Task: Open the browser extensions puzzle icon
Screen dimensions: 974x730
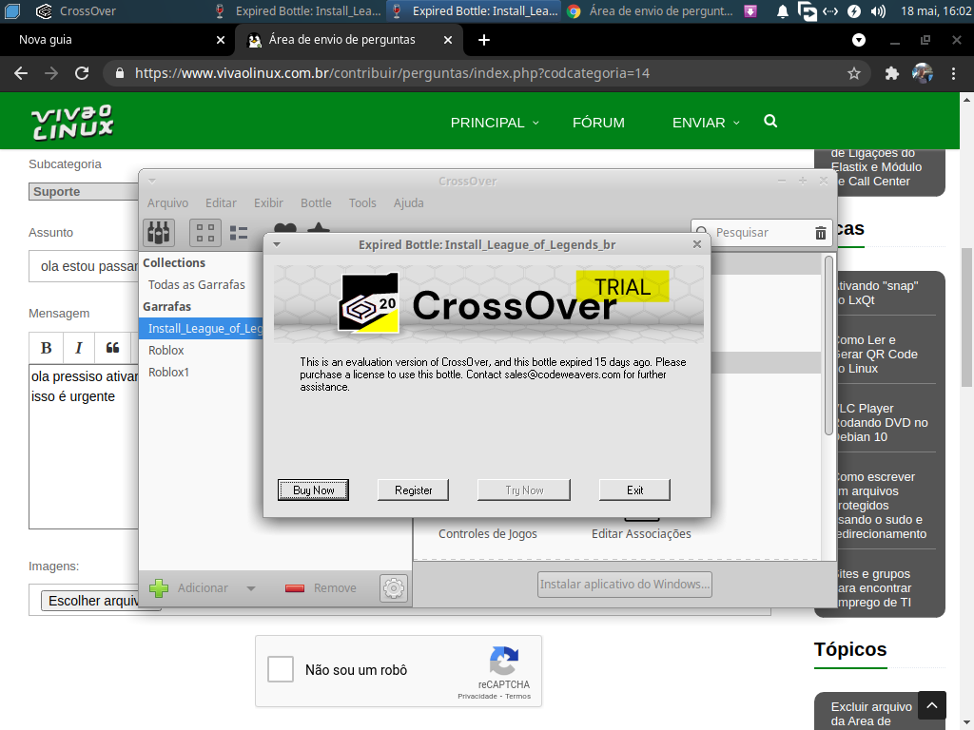Action: tap(892, 73)
